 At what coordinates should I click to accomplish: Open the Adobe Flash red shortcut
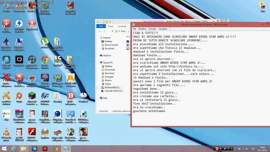click(32, 134)
